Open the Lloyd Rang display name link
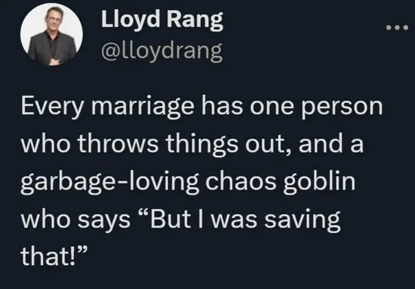Screen dimensions: 415x289 [x=162, y=22]
